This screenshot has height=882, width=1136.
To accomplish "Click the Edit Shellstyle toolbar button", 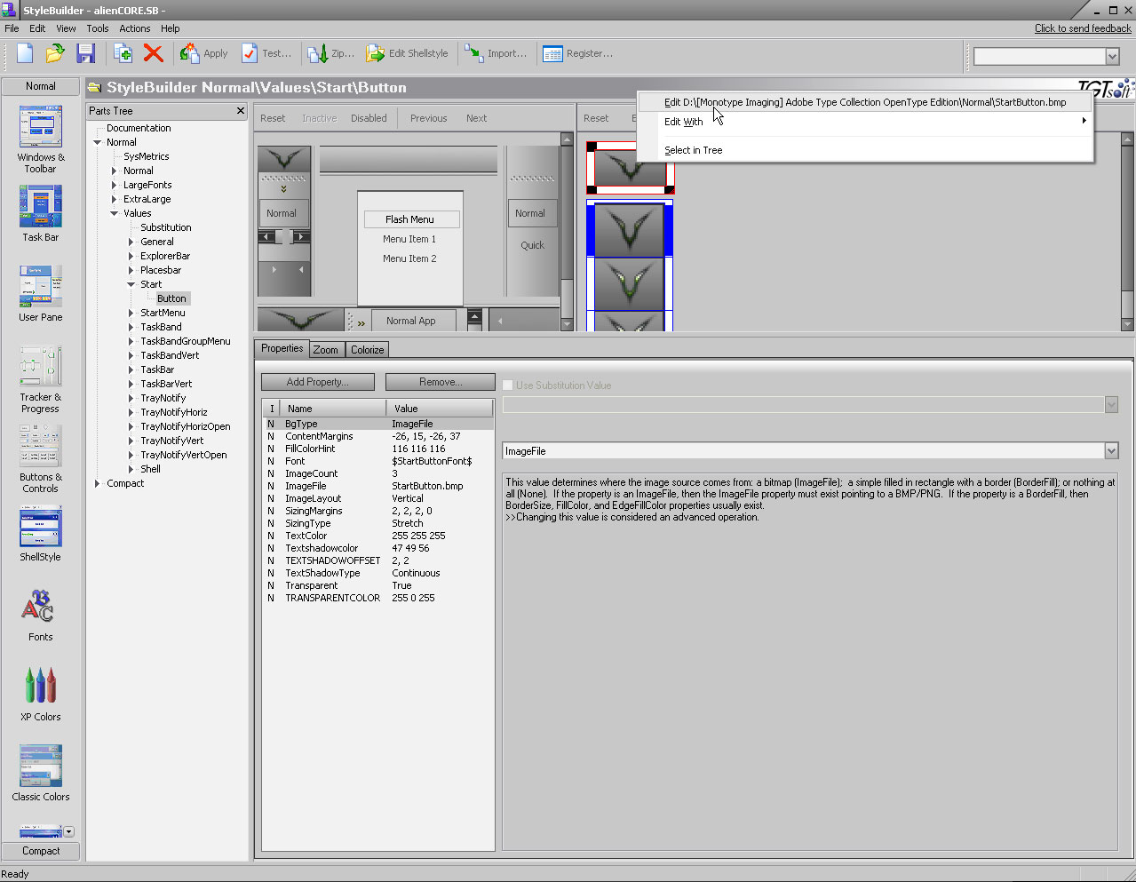I will (x=408, y=53).
